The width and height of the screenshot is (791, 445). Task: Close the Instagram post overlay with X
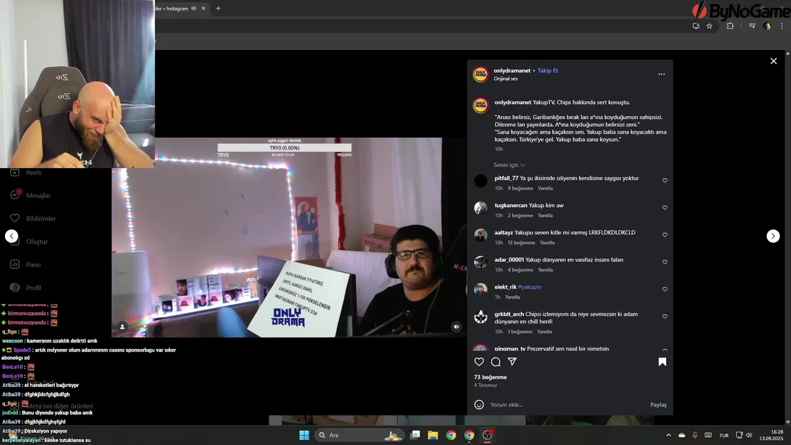tap(773, 61)
